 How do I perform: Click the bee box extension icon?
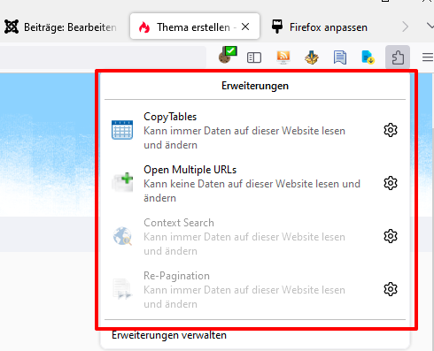click(312, 57)
